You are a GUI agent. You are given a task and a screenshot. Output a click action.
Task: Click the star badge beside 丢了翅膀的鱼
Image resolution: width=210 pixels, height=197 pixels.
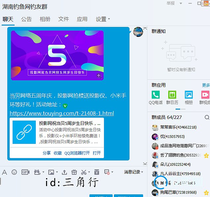point(206,155)
